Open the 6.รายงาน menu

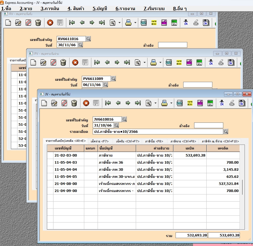[x=125, y=8]
